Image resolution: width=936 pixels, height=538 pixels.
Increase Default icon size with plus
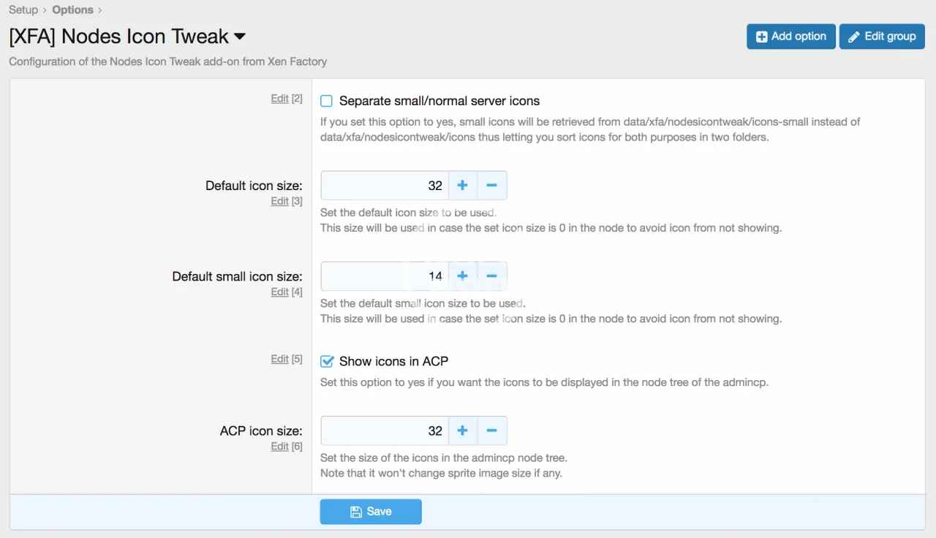pos(462,186)
